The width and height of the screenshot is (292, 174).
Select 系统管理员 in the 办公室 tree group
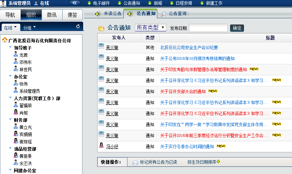pyautogui.click(x=30, y=91)
